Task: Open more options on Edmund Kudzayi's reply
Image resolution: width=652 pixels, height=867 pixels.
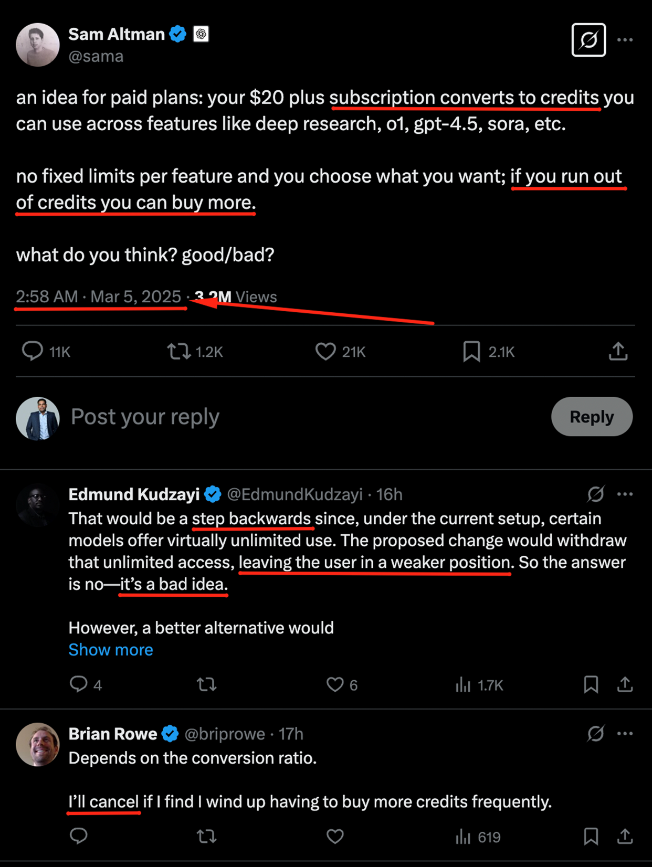Action: pos(625,494)
